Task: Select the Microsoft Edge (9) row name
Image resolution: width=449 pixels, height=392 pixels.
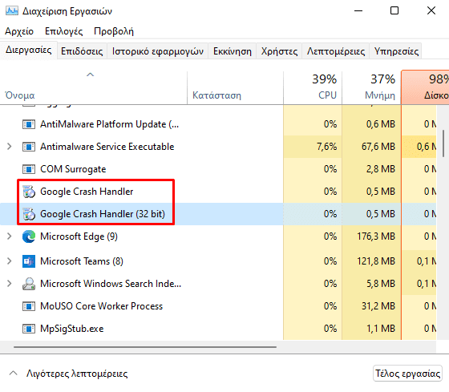Action: click(79, 236)
